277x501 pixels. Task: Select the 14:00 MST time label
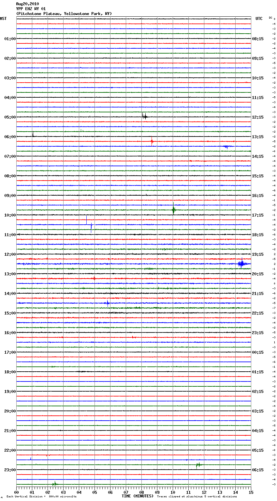click(10, 294)
